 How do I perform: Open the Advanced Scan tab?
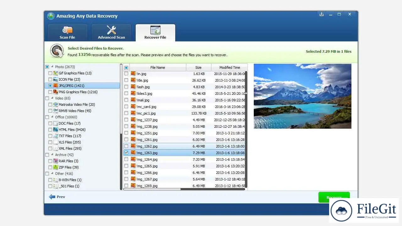click(x=111, y=33)
